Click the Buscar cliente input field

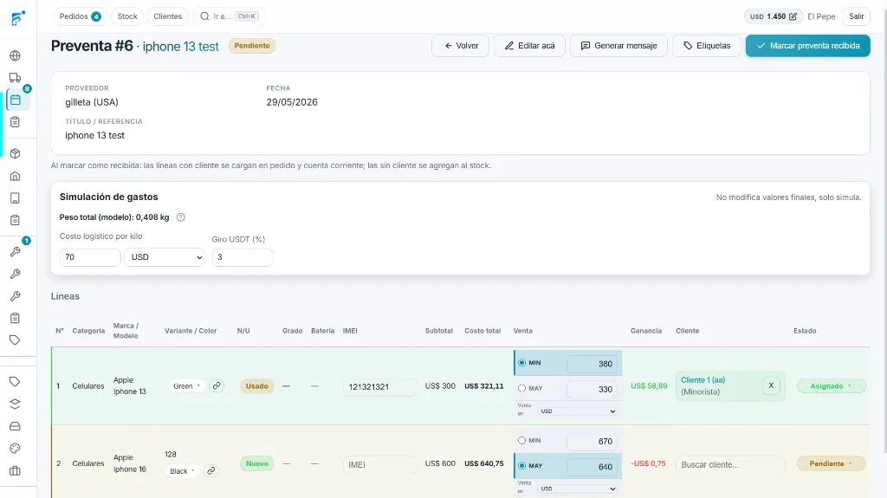coord(730,464)
